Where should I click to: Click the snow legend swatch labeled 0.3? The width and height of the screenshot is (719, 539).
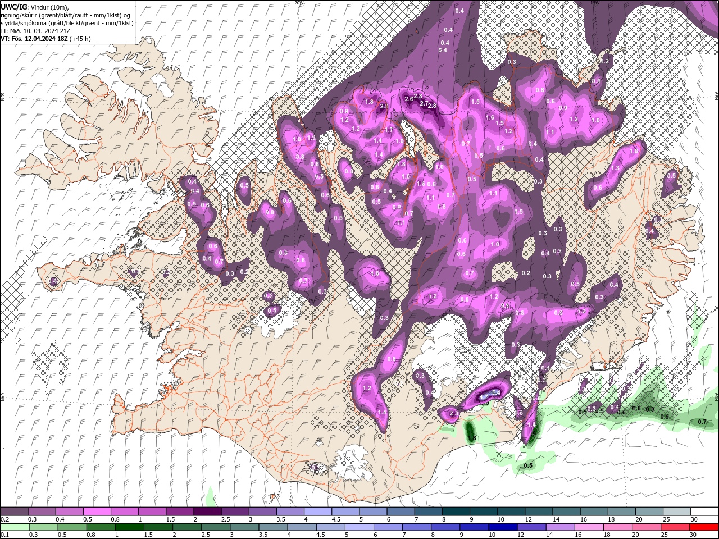(42, 511)
